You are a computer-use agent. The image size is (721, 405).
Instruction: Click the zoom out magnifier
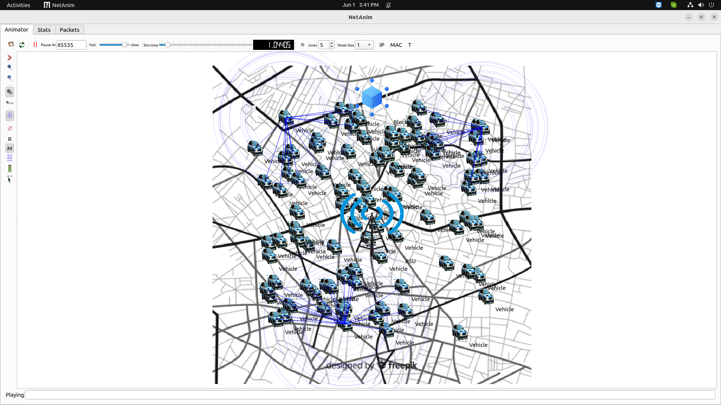[10, 78]
